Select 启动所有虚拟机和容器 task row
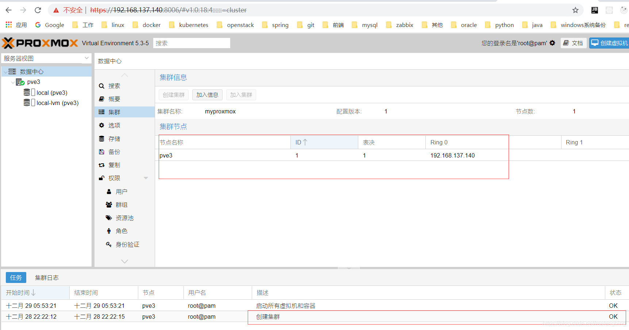The image size is (629, 330). point(314,306)
